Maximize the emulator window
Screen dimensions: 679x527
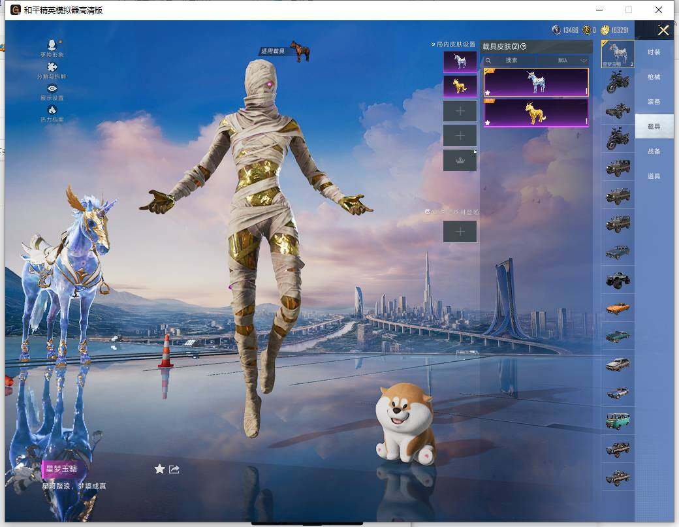point(629,10)
